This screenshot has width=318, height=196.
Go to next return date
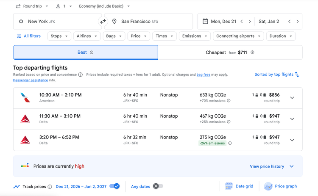(298, 22)
